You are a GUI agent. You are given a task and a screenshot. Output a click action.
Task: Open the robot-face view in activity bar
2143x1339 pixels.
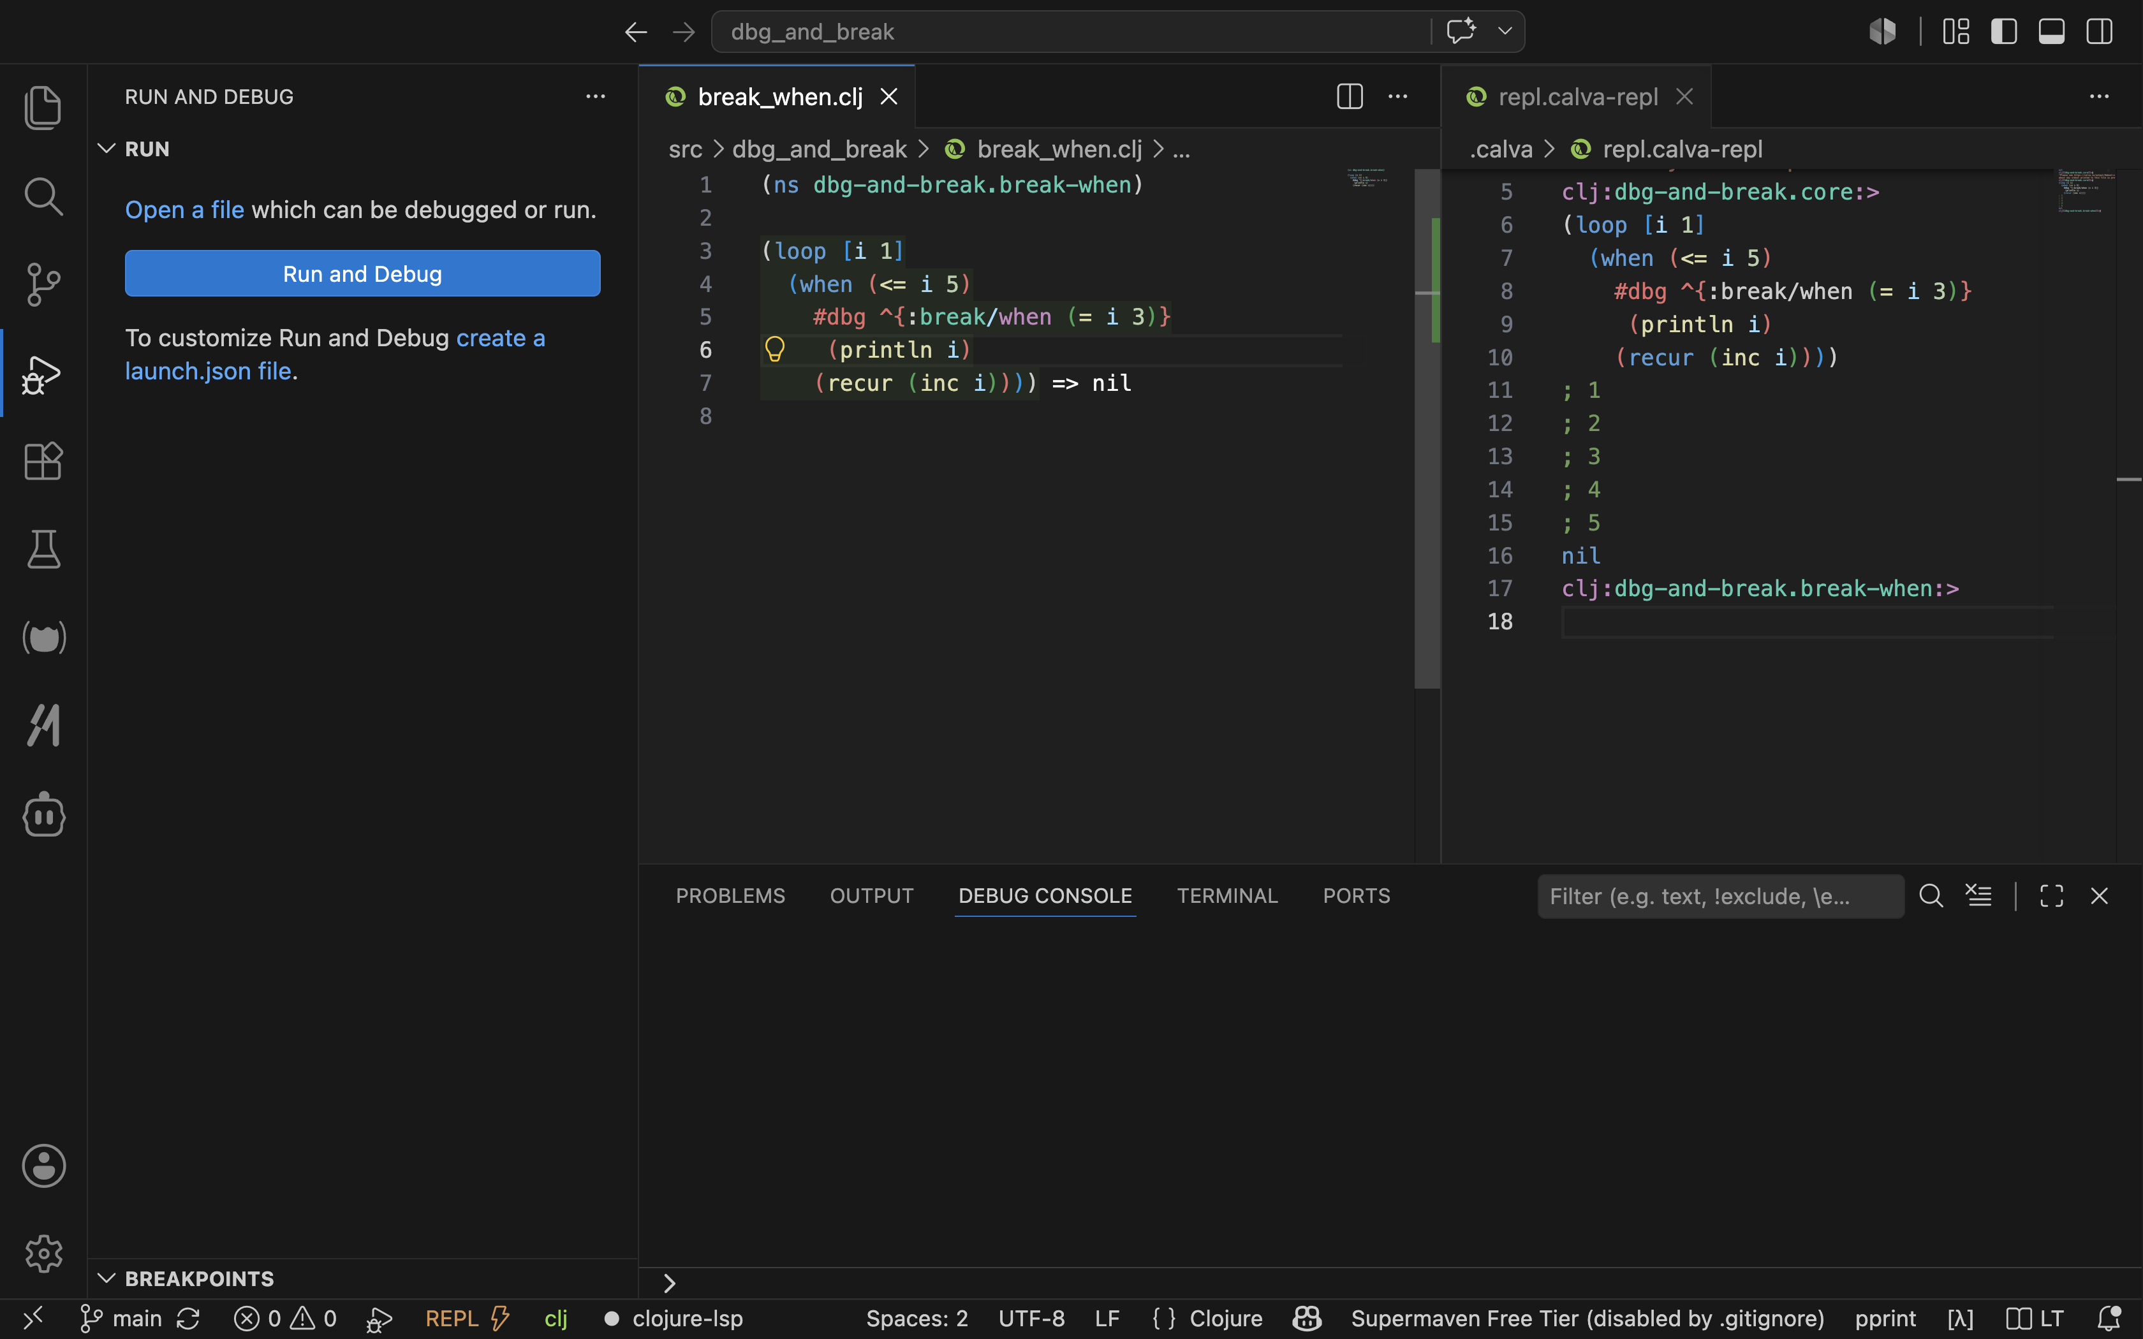43,815
